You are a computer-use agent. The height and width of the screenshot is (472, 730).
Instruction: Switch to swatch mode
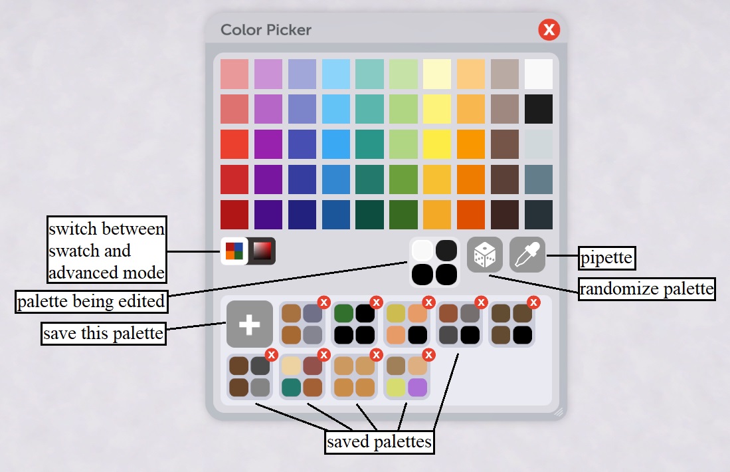click(x=234, y=251)
